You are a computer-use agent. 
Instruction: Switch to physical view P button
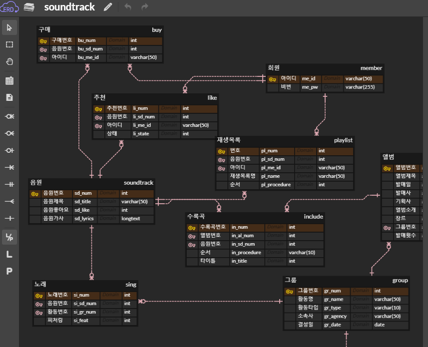point(9,271)
